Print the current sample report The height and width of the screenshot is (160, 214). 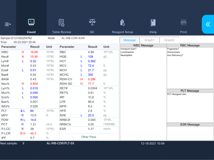coord(184,23)
